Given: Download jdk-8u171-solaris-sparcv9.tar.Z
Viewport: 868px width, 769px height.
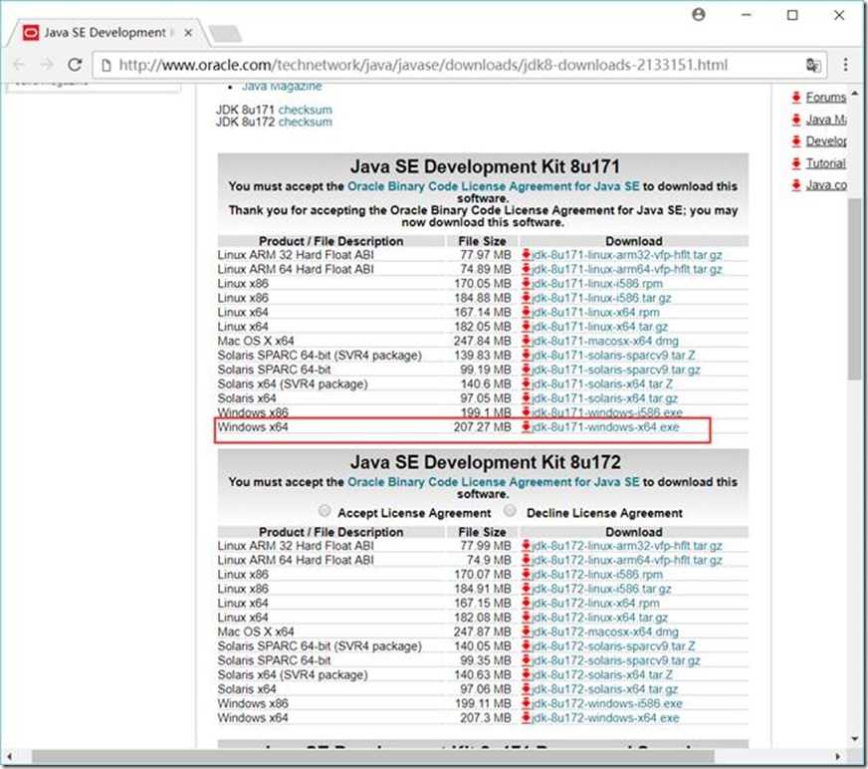Looking at the screenshot, I should coord(613,356).
